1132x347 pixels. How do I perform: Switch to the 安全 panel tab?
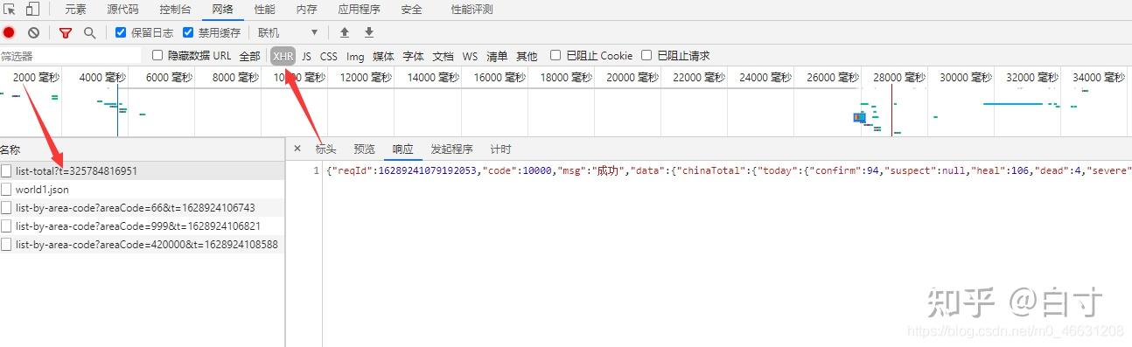coord(411,10)
